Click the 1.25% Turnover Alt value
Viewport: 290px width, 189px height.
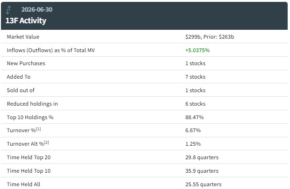193,144
